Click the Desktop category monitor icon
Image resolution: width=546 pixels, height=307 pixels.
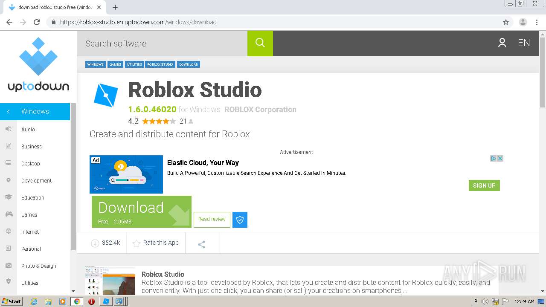pyautogui.click(x=9, y=163)
